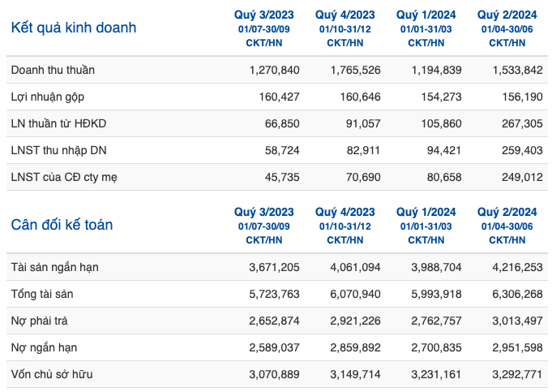The image size is (552, 392).
Task: Click the LNST của CĐ cty mẹ label
Action: [x=64, y=177]
